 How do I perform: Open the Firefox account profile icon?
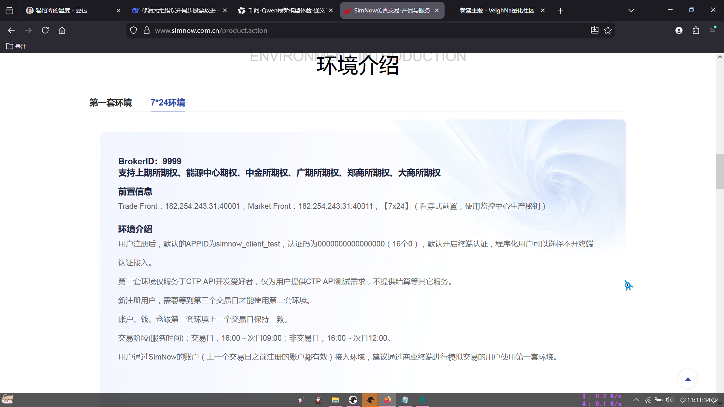point(679,30)
